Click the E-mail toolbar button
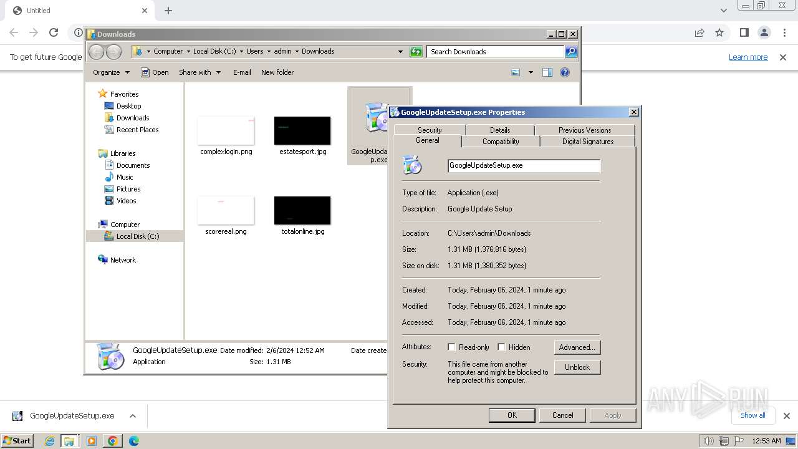 [x=242, y=72]
